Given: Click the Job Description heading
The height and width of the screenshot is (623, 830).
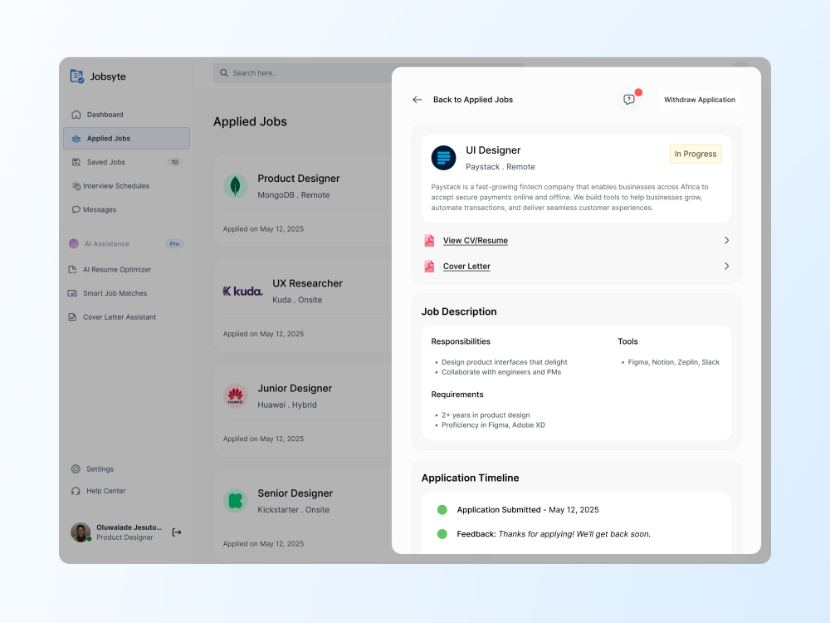Looking at the screenshot, I should click(459, 311).
